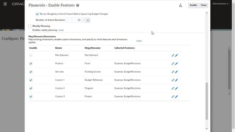This screenshot has width=235, height=132.
Task: Click the Map/Rename column header
Action: [x=93, y=48]
